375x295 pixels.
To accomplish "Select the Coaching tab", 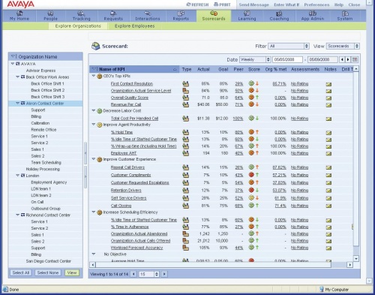I will 279,16.
